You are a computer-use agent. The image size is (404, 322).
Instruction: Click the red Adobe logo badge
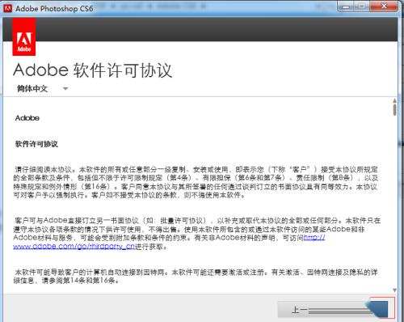pos(24,37)
